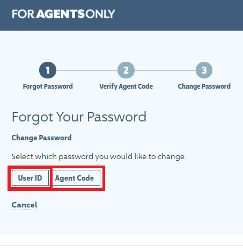Viewport: 243px width, 251px height.
Task: Click the Forgot Password step label
Action: tap(48, 87)
